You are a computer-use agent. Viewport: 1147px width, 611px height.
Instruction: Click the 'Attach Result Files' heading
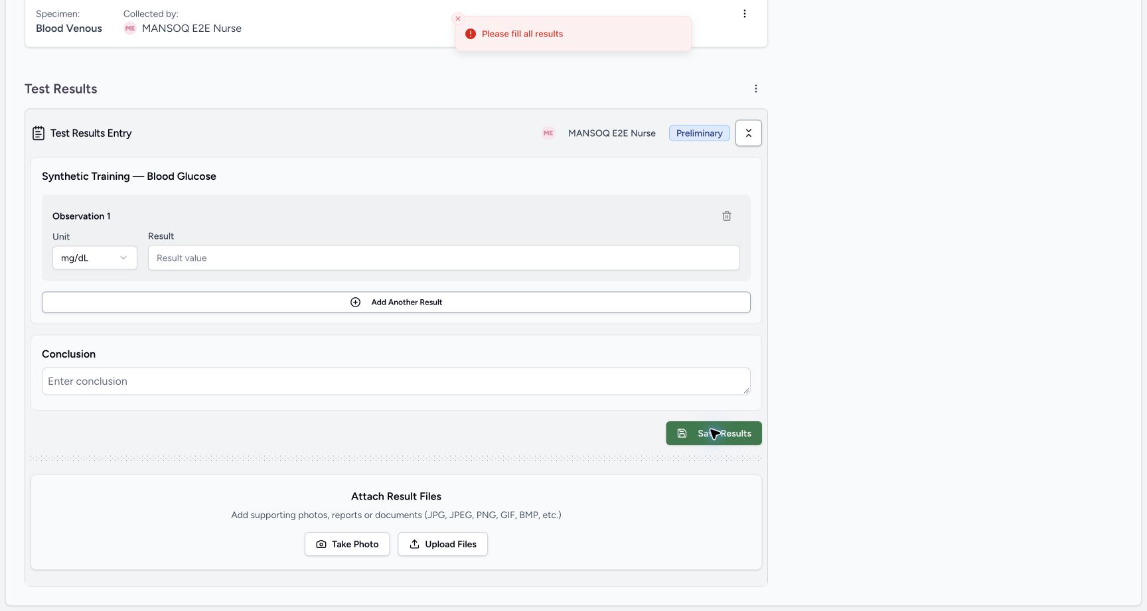click(x=396, y=496)
